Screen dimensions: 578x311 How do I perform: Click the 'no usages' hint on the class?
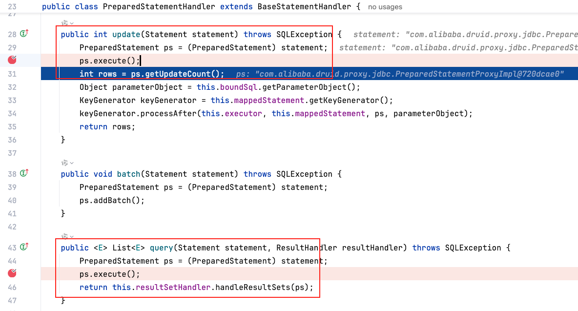[385, 7]
